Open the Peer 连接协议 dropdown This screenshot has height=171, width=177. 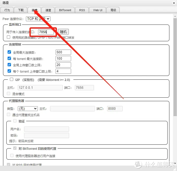tap(38, 19)
